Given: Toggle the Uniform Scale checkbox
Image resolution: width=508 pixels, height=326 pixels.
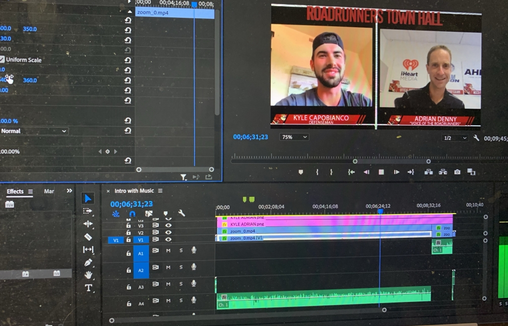Looking at the screenshot, I should (x=2, y=59).
